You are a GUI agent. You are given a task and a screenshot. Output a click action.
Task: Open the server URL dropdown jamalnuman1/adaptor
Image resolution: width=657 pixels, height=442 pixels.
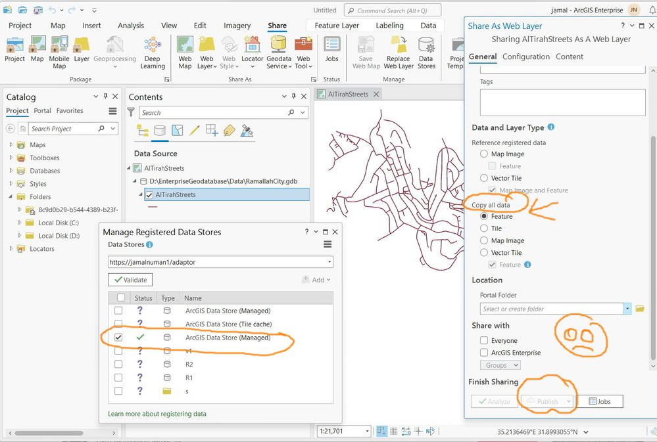click(x=329, y=263)
